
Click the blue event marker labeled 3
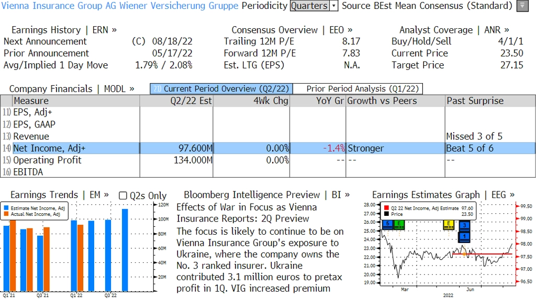(464, 226)
